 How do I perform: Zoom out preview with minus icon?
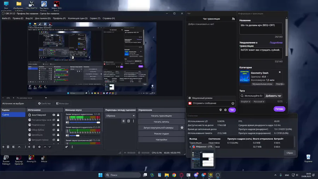(3, 98)
